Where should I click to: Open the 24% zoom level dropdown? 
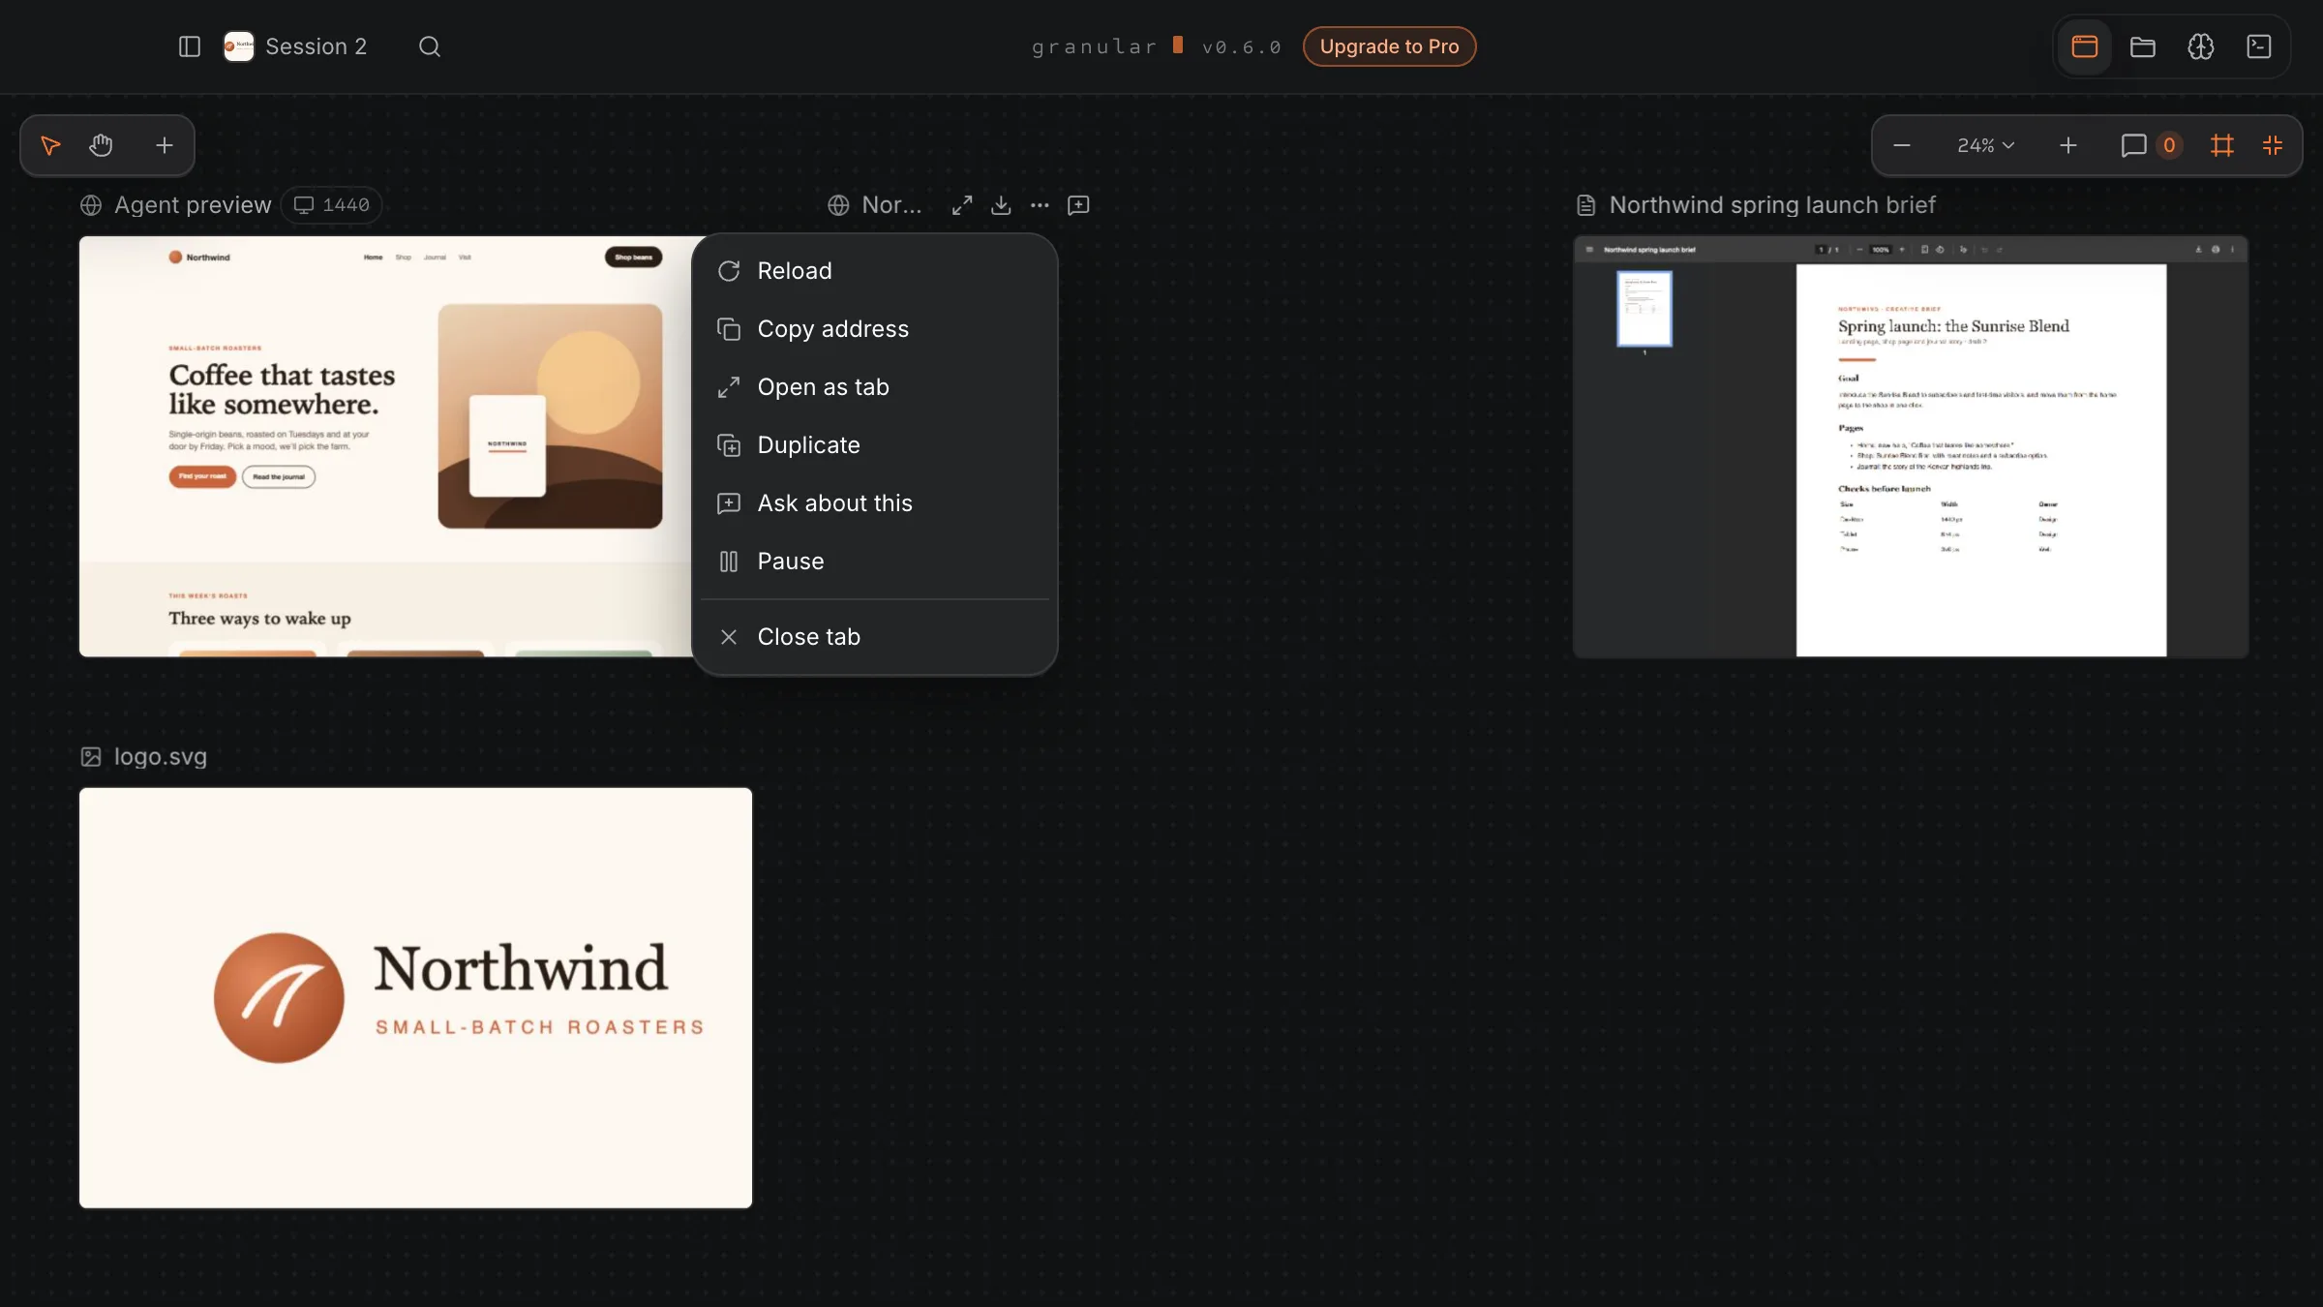1985,145
